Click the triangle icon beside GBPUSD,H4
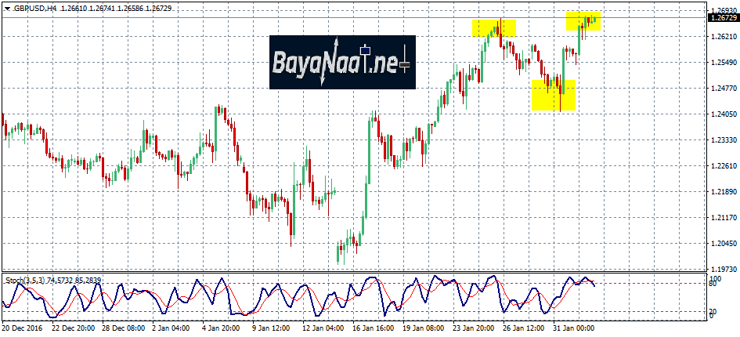 (6, 7)
